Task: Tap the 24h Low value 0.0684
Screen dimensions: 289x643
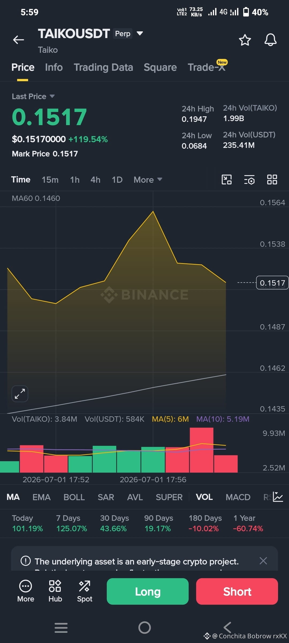Action: coord(194,146)
